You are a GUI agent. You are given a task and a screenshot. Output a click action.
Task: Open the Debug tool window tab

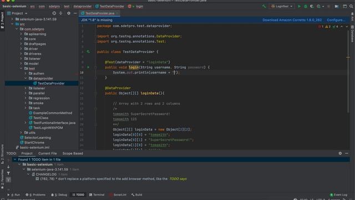tap(59, 195)
